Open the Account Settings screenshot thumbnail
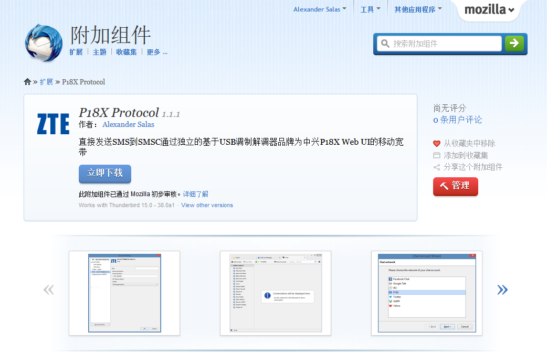547x354 pixels. coord(124,293)
